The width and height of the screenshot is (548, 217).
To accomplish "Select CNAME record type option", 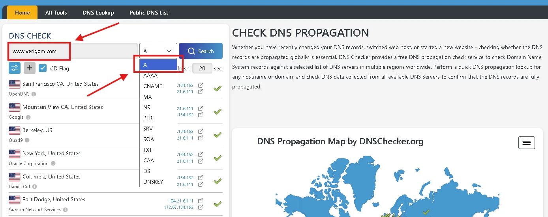I will tap(158, 86).
